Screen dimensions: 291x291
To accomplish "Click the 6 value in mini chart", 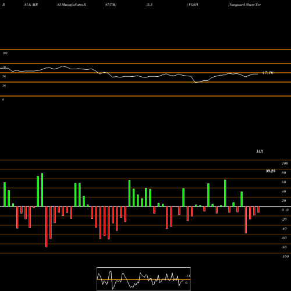I will click(x=186, y=283).
